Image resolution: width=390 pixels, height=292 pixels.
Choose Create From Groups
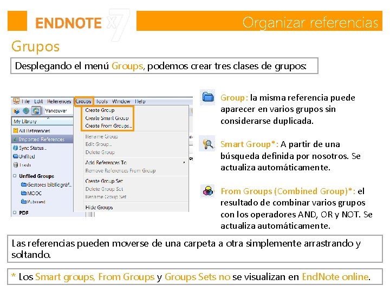click(x=108, y=126)
